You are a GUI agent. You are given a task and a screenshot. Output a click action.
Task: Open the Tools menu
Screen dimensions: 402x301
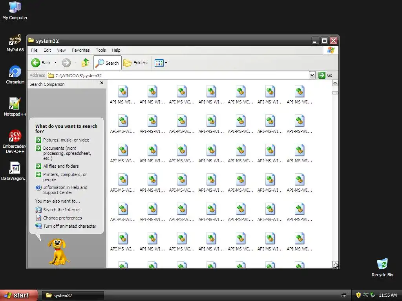101,50
